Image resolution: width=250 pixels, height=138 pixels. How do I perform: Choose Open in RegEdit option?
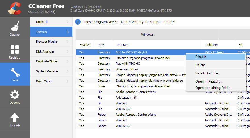(216, 81)
